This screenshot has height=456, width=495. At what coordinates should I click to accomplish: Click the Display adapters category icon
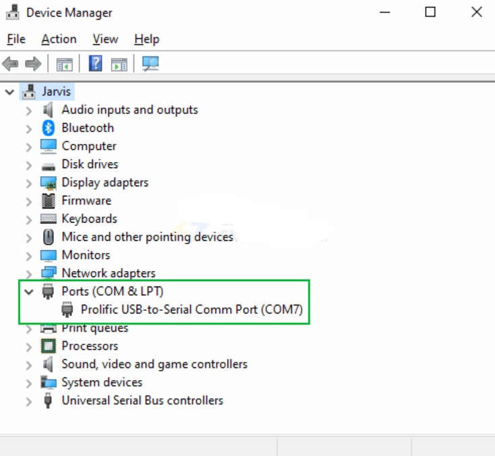(48, 182)
